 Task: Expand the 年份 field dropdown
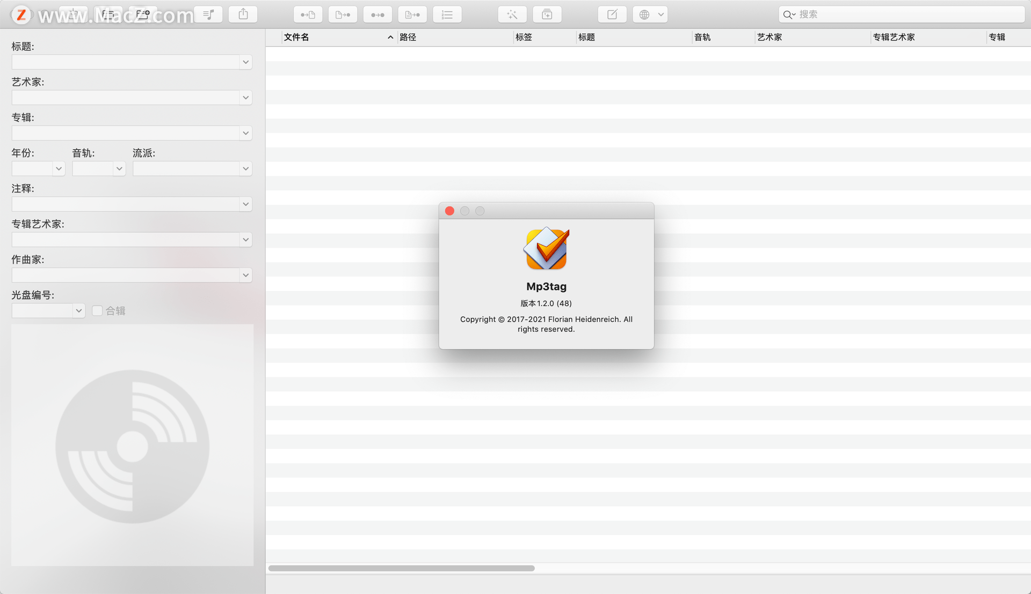59,169
